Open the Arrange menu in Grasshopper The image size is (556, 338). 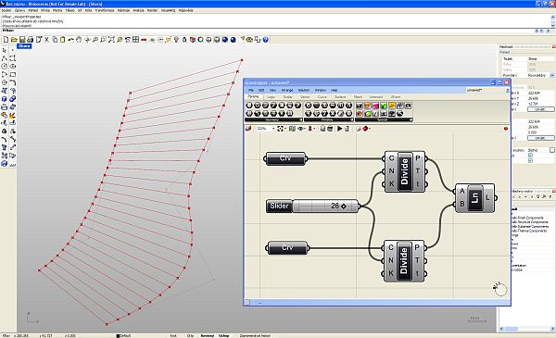click(287, 91)
